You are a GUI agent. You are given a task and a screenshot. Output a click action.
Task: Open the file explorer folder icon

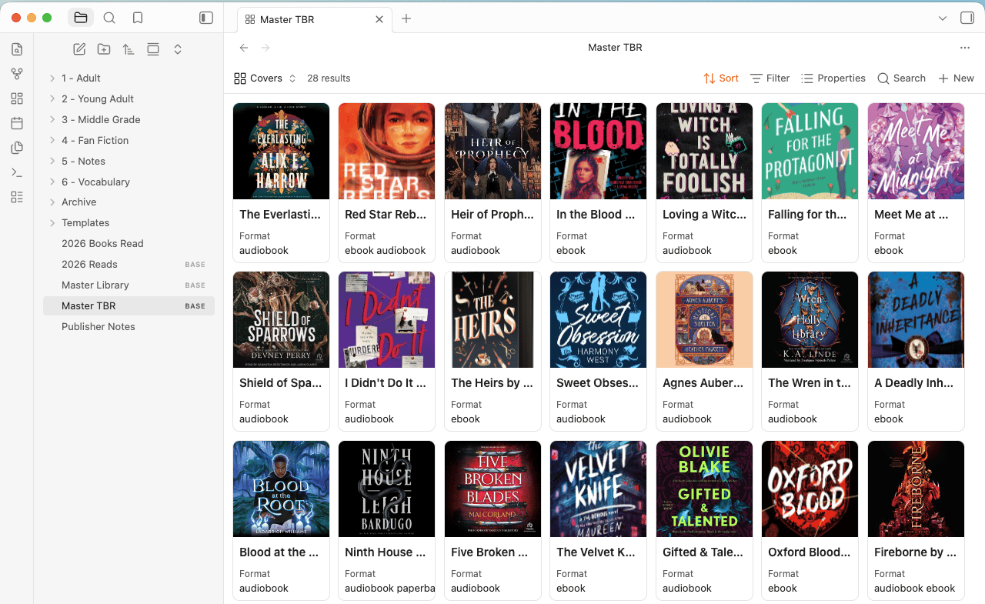(x=81, y=18)
